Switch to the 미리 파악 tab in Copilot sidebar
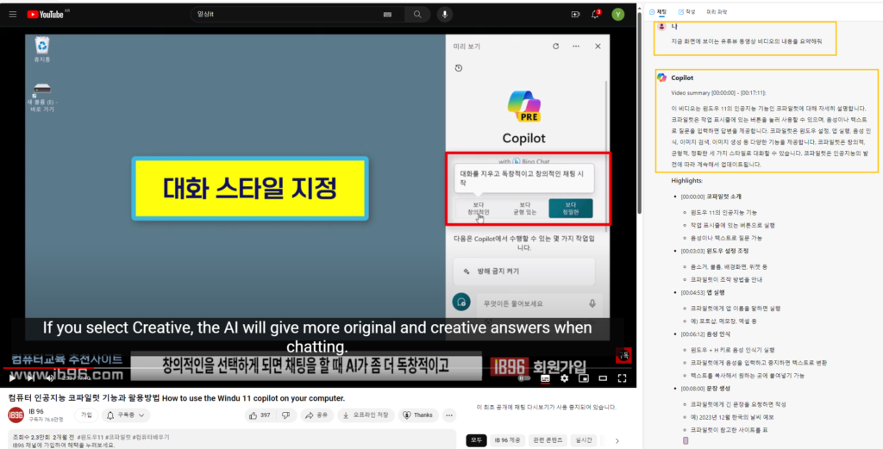Viewport: 883px width, 449px height. (717, 12)
